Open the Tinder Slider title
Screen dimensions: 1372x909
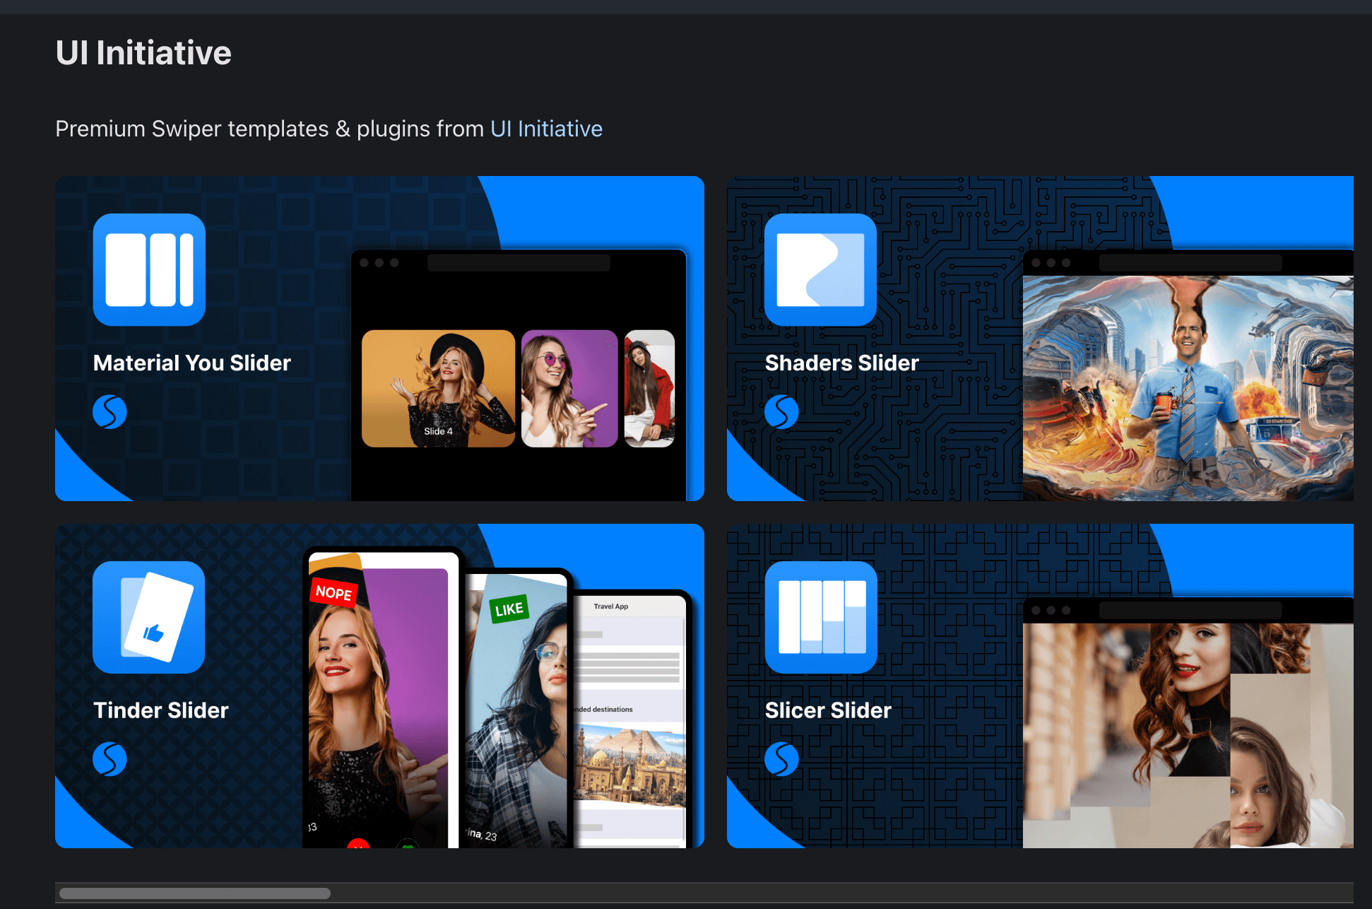[161, 710]
